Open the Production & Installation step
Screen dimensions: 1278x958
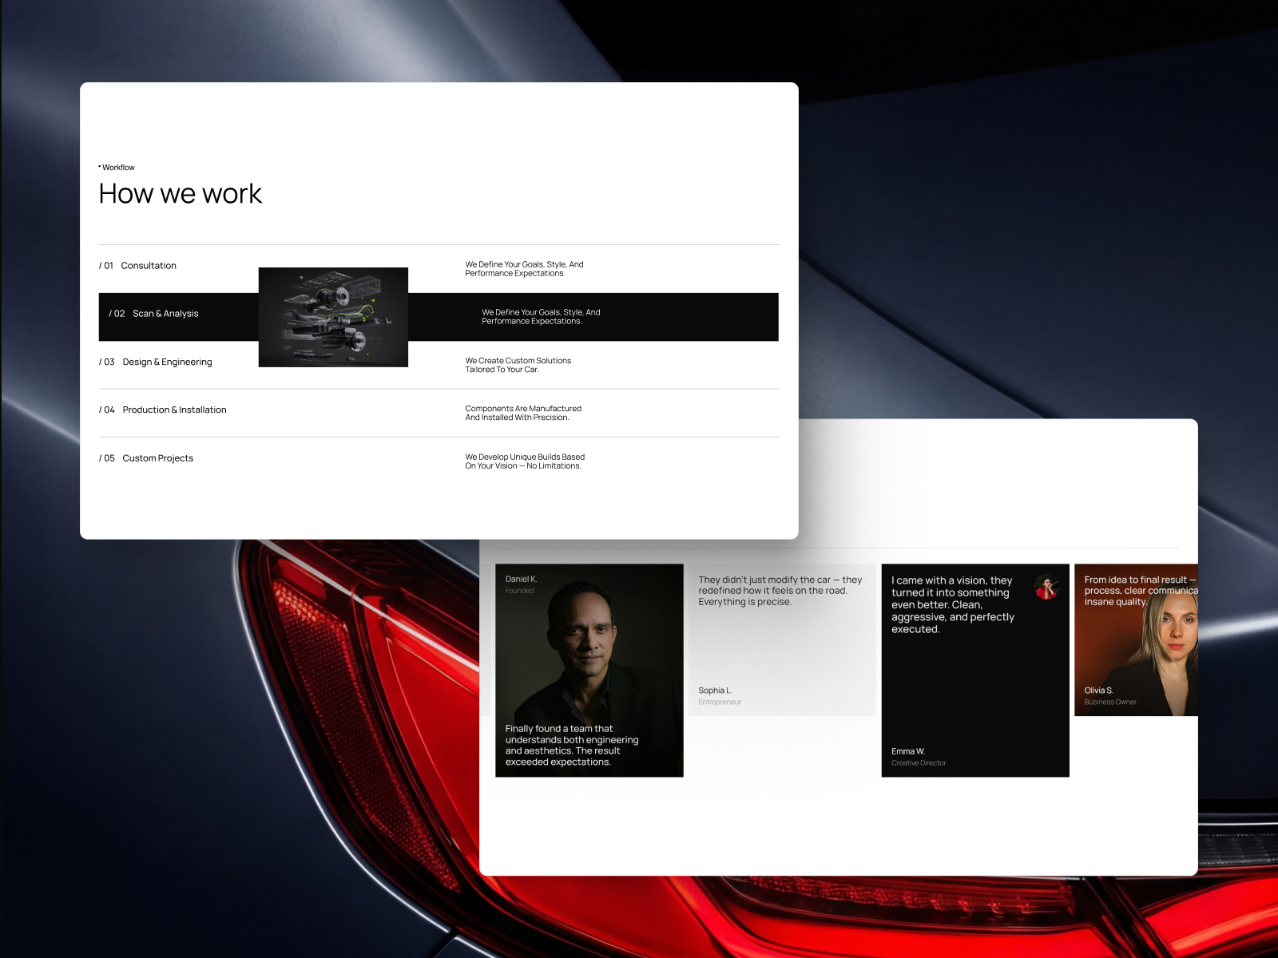pyautogui.click(x=439, y=413)
